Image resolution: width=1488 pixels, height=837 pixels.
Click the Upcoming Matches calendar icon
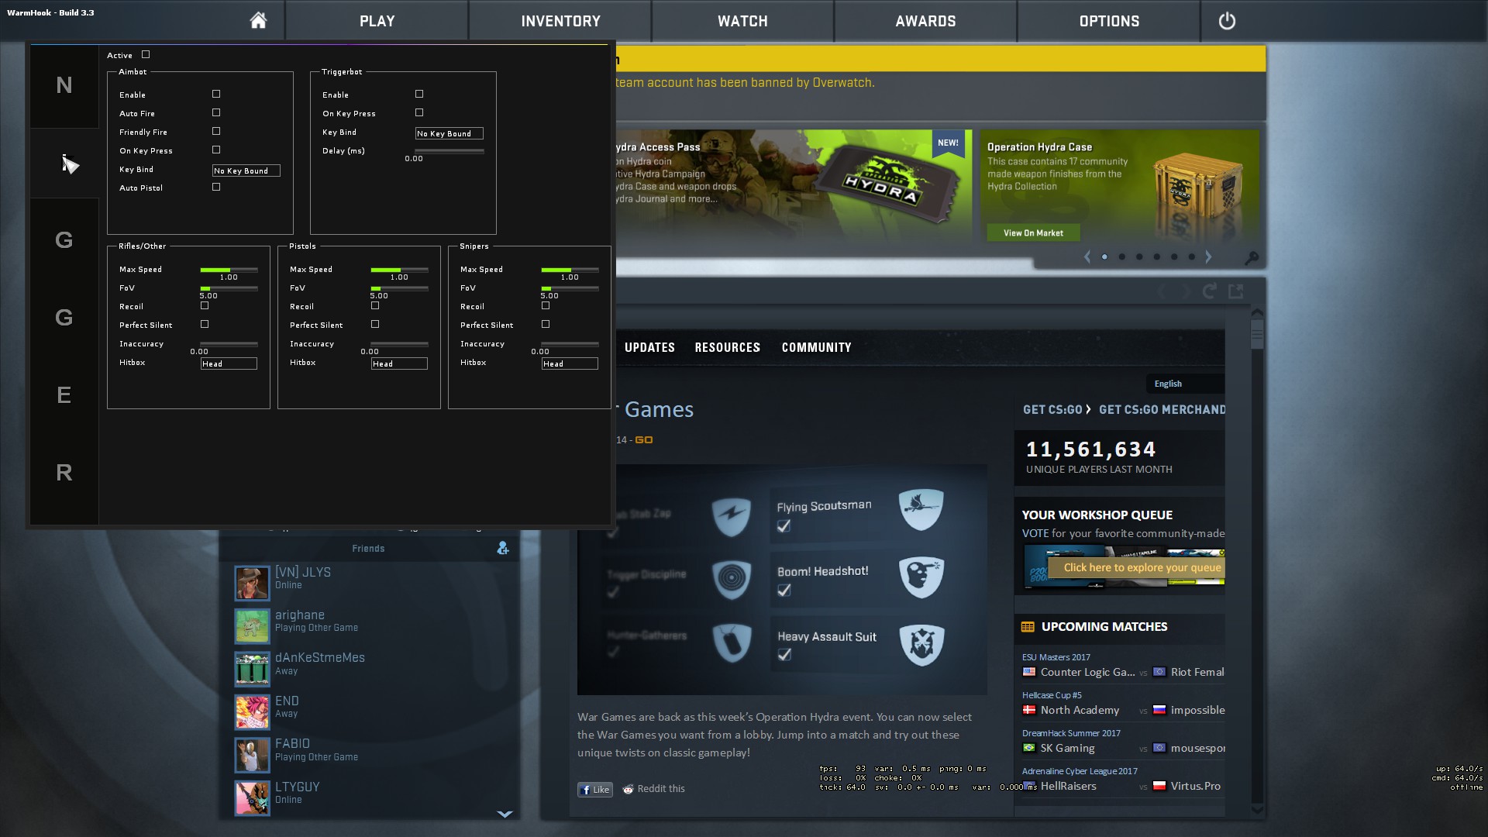pos(1028,627)
